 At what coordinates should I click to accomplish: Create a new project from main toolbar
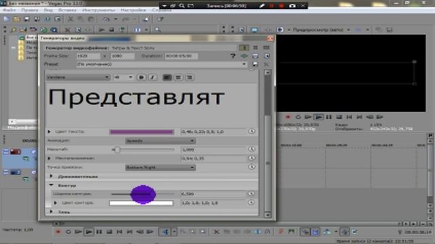coord(6,19)
